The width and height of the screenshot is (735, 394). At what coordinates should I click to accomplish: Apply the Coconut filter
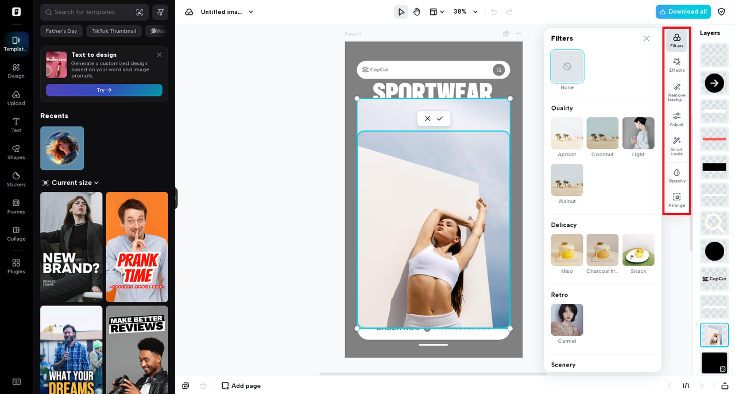602,133
